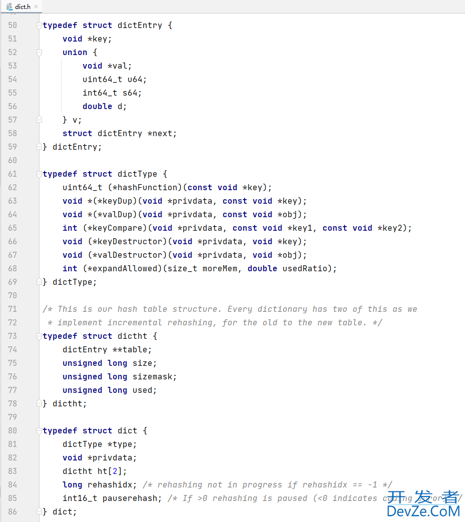
Task: Select the dict.h editor tab
Action: click(x=21, y=7)
